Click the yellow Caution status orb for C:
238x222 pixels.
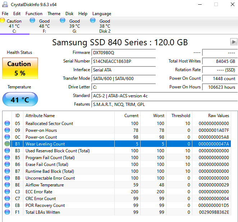[x=2, y=20]
